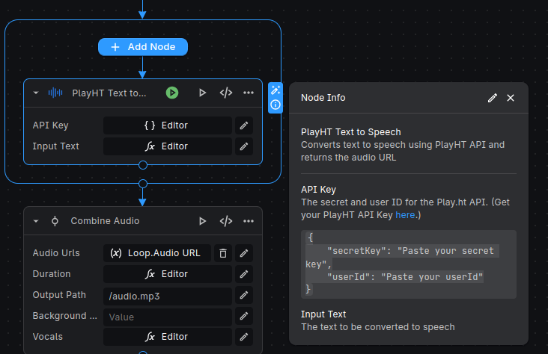Delete the Loop.Audio URL variable

(x=222, y=253)
